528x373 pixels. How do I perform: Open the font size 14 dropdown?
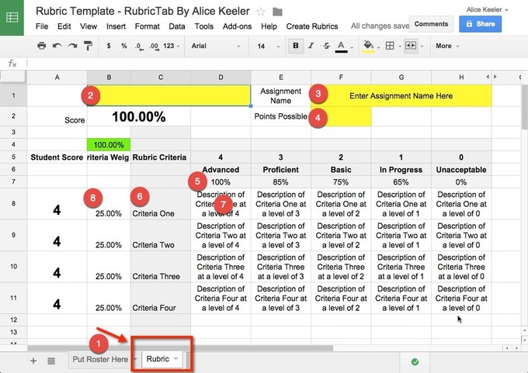click(268, 46)
